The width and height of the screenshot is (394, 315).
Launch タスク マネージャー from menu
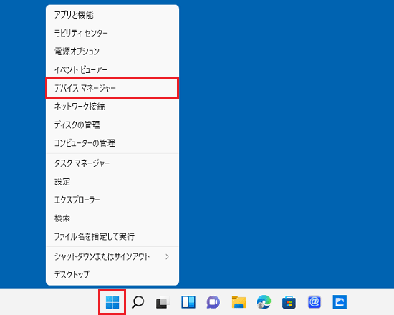(x=112, y=163)
